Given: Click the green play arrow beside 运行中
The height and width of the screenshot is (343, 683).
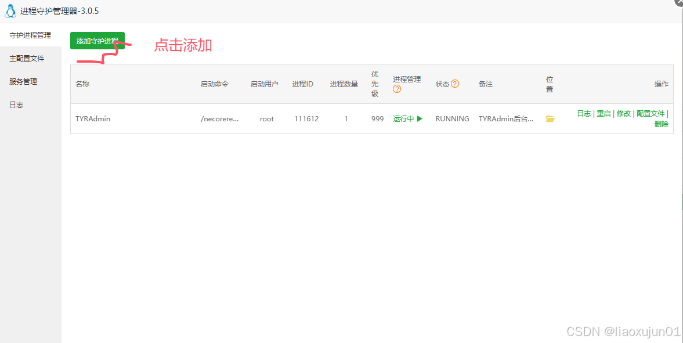Looking at the screenshot, I should (420, 119).
